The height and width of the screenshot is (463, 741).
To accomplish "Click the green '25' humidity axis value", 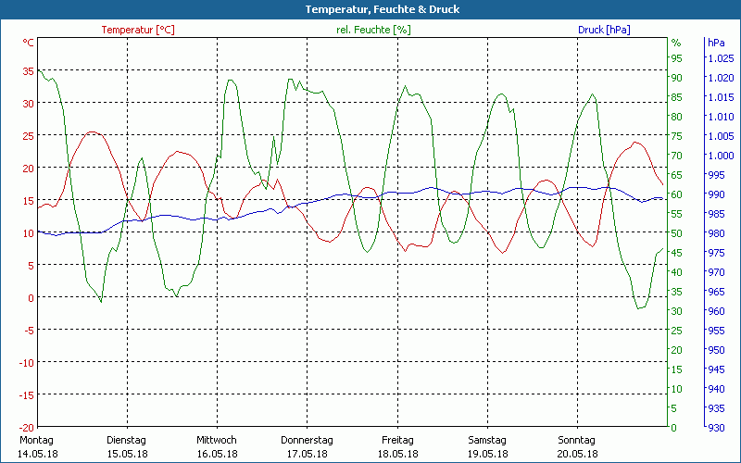I will coord(677,331).
